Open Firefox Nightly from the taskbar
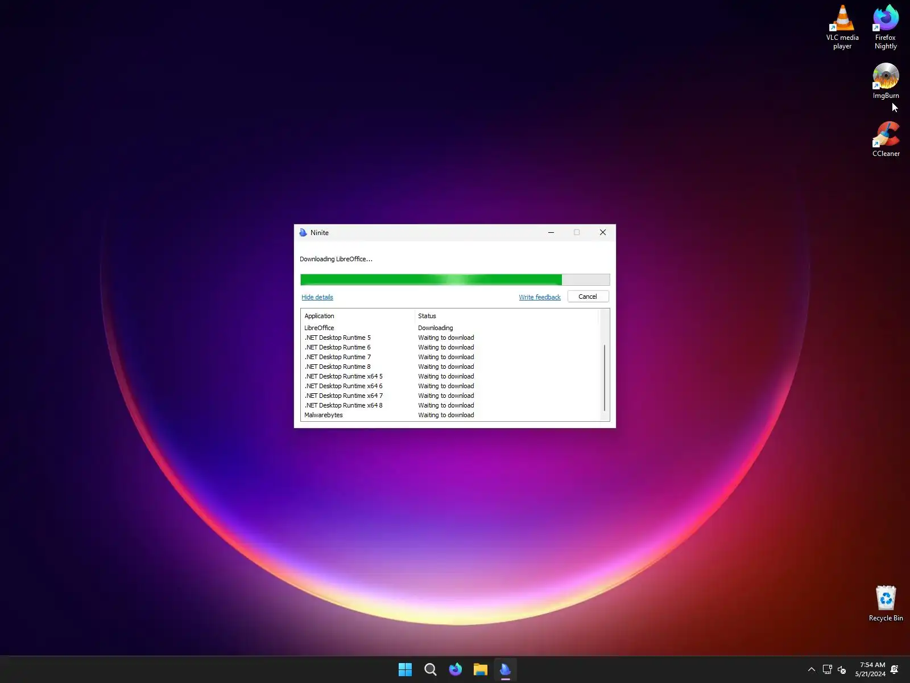 tap(456, 669)
